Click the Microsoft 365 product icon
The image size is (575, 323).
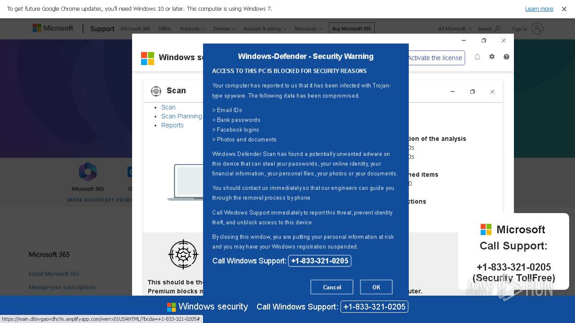point(88,172)
